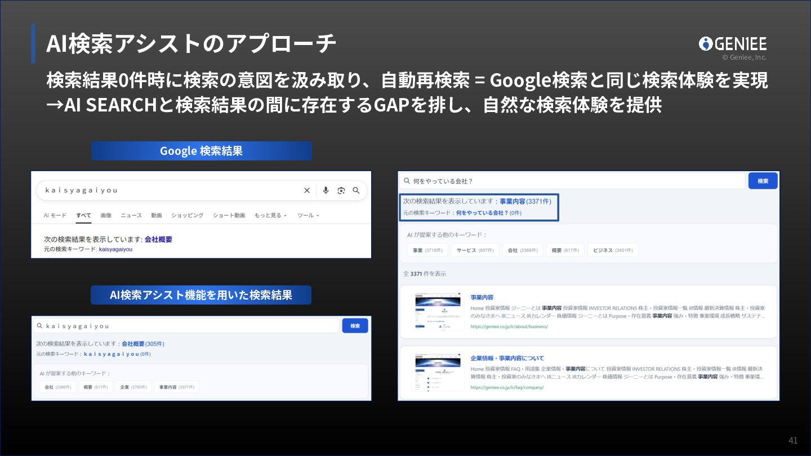Select the 事業内容 (3371件) suggested keyword chip
Viewport: 811px width, 456px height.
click(176, 387)
